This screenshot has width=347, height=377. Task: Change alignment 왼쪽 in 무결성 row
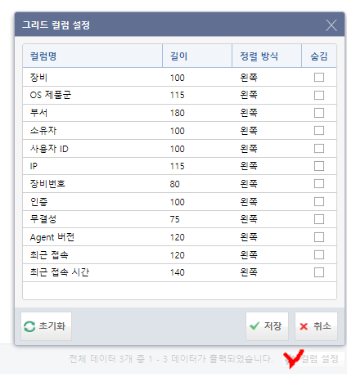249,219
